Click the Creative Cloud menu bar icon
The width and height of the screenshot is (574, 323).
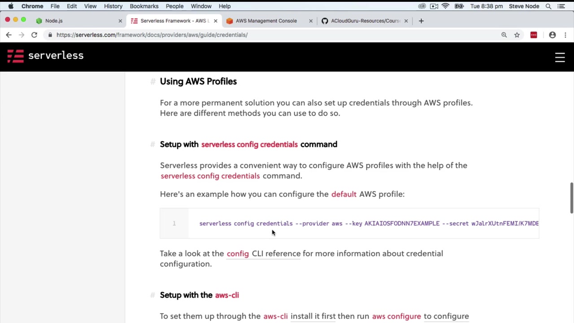pos(422,6)
